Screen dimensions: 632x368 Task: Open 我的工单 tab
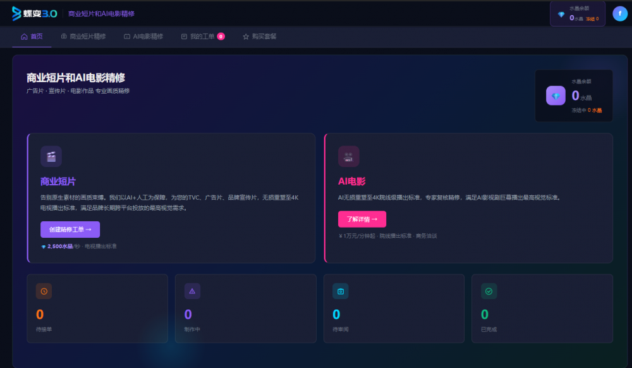coord(203,37)
